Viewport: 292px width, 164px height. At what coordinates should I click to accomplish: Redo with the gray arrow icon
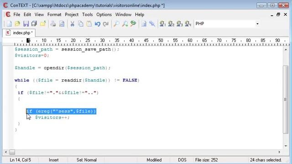click(x=106, y=24)
